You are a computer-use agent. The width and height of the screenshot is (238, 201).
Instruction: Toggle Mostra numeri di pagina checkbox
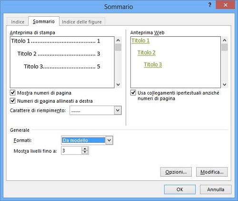pyautogui.click(x=13, y=93)
